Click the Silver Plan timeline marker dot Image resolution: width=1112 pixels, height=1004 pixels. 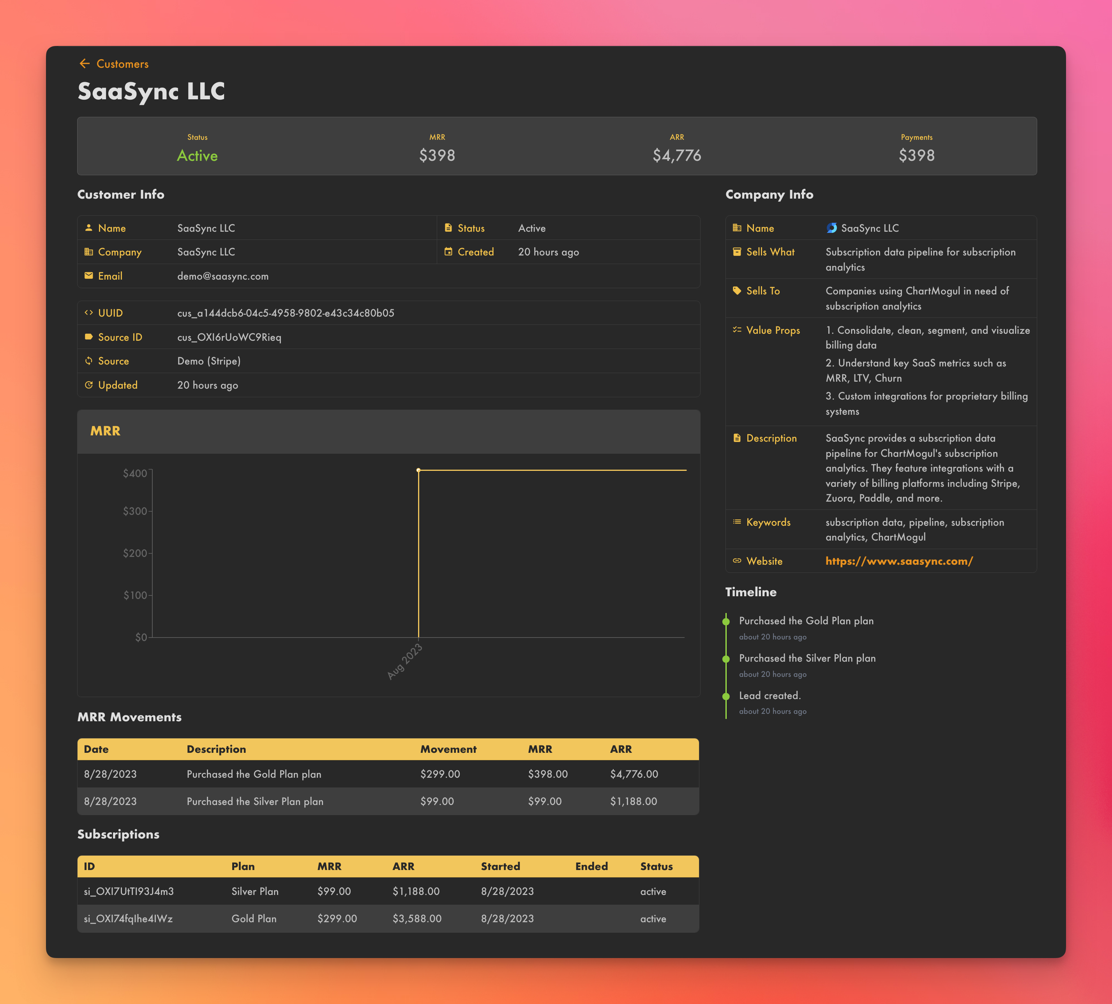[x=726, y=659]
